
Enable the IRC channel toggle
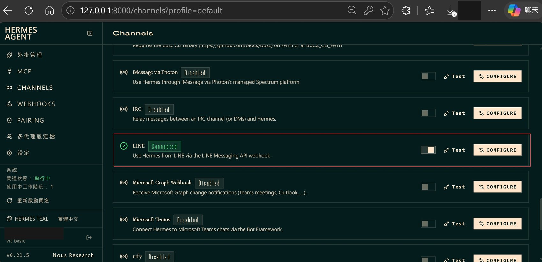point(428,113)
